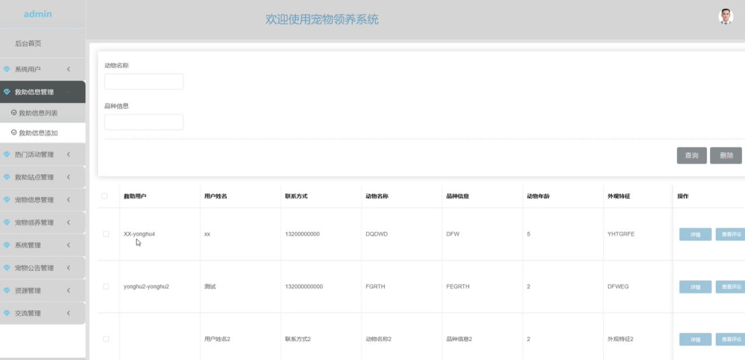
Task: Expand the 资源管理 chevron
Action: tap(68, 291)
